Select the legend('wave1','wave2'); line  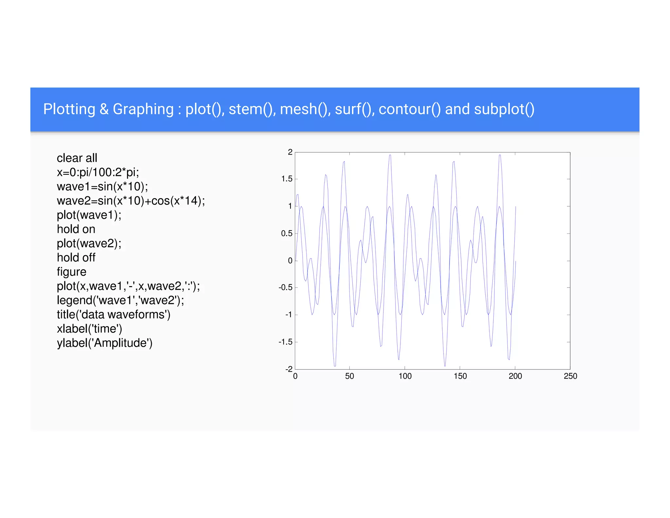(120, 300)
